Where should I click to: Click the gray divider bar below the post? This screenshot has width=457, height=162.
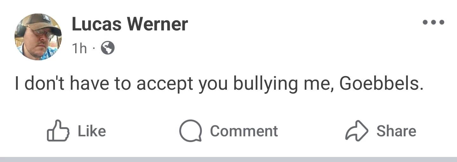click(228, 159)
